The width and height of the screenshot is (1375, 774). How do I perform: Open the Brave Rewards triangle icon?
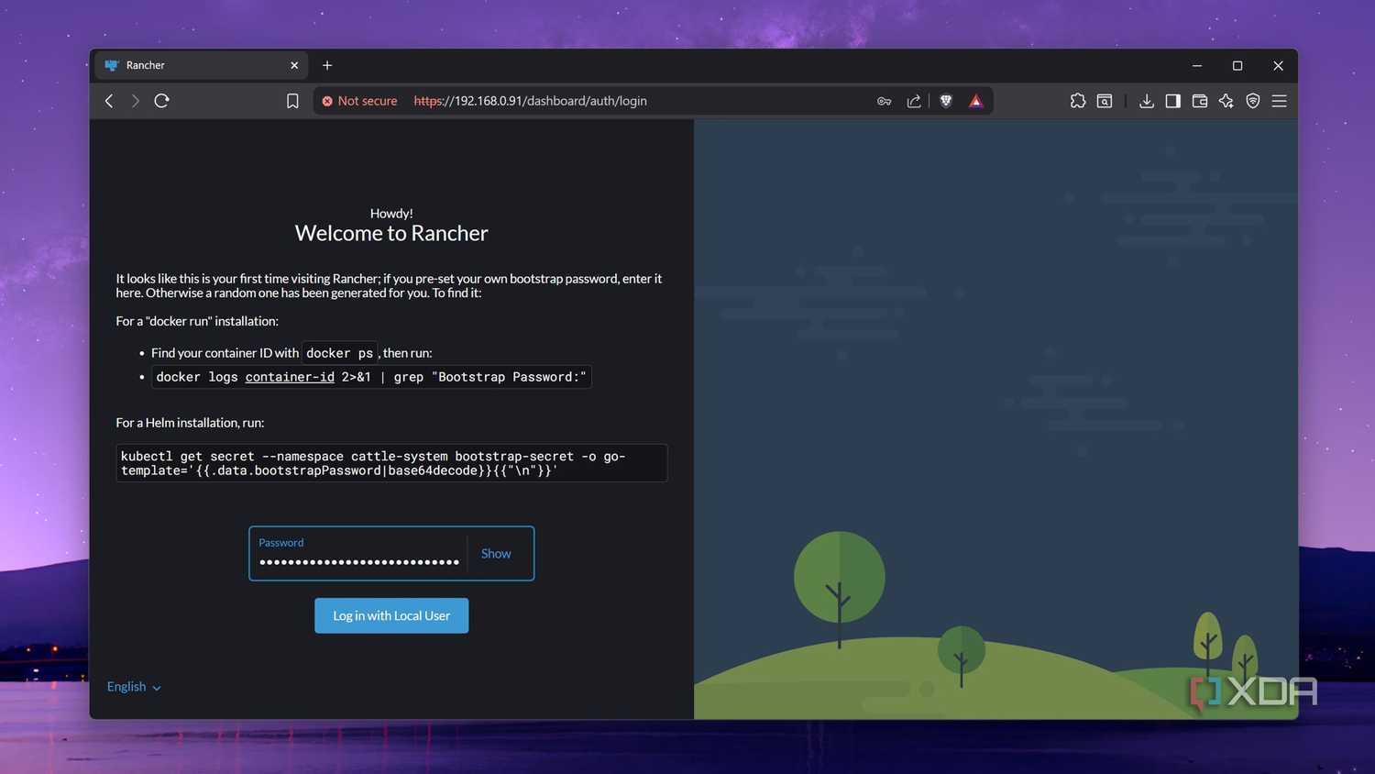click(975, 101)
